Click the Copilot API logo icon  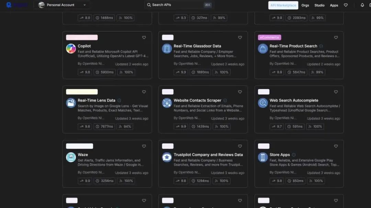pos(71,49)
